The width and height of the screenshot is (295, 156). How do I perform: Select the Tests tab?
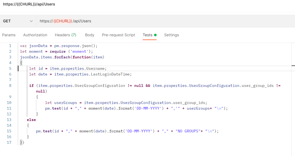point(147,35)
